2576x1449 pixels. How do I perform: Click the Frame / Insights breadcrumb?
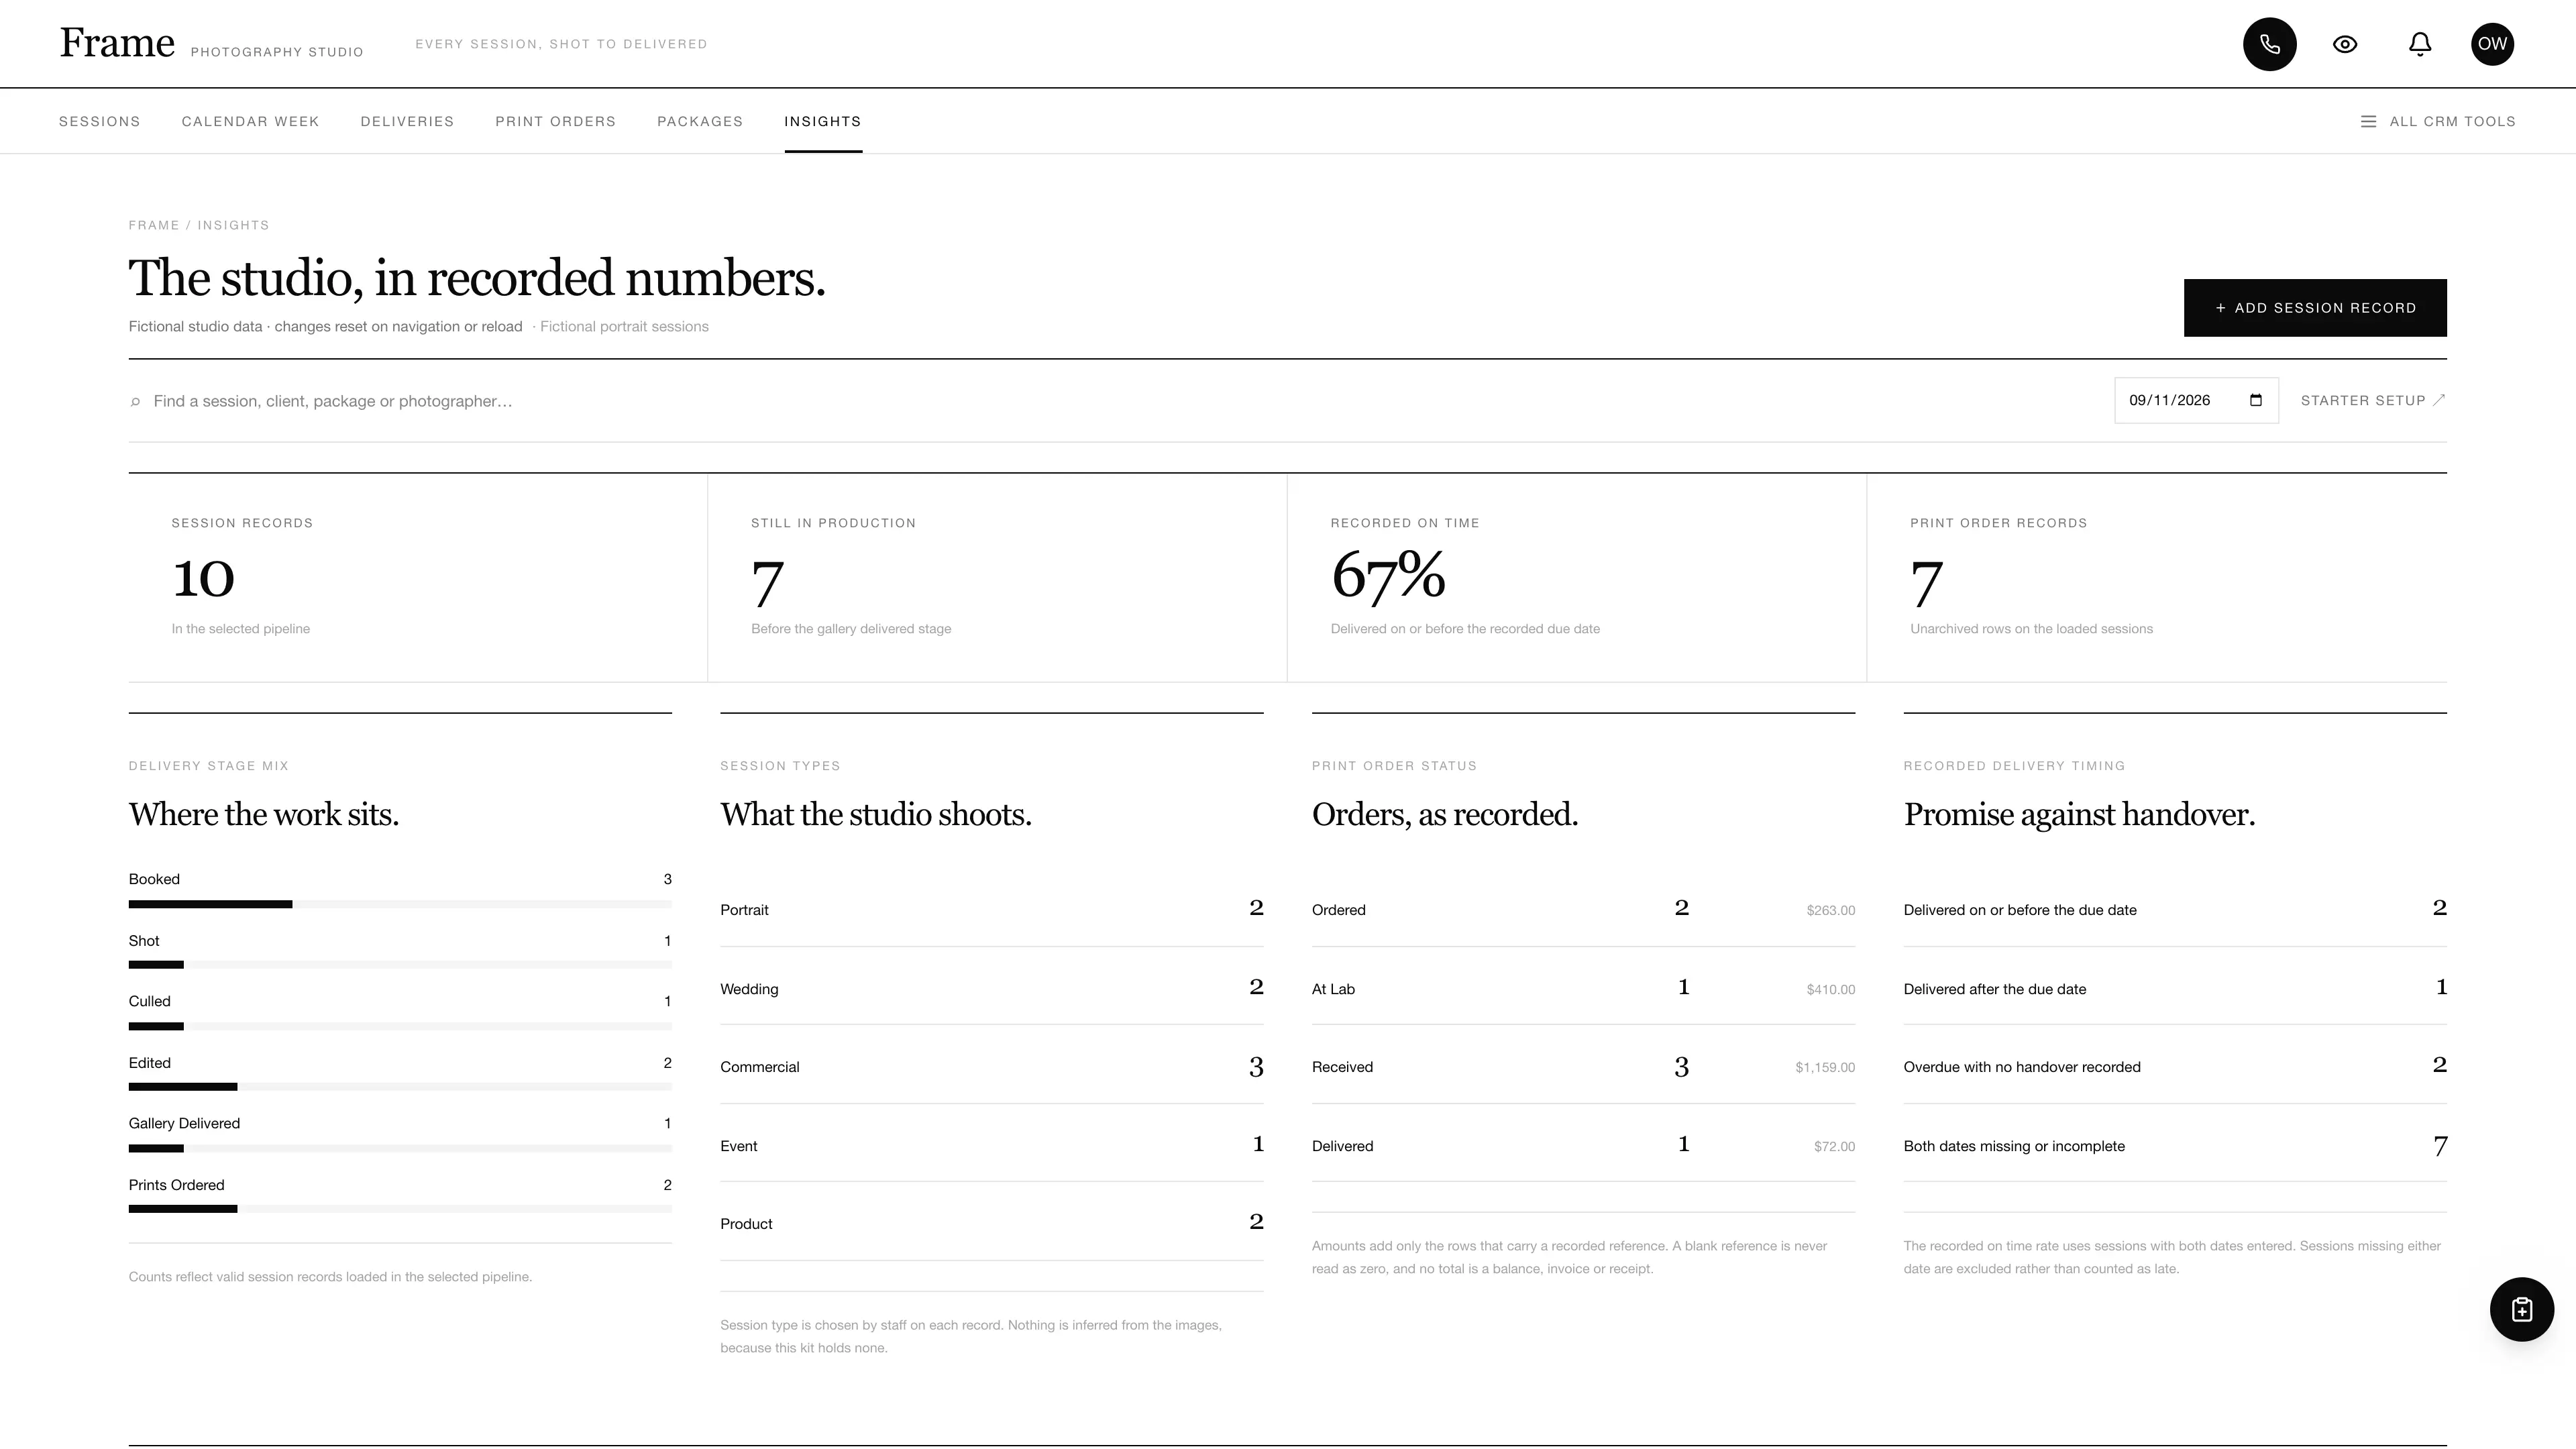[x=199, y=225]
